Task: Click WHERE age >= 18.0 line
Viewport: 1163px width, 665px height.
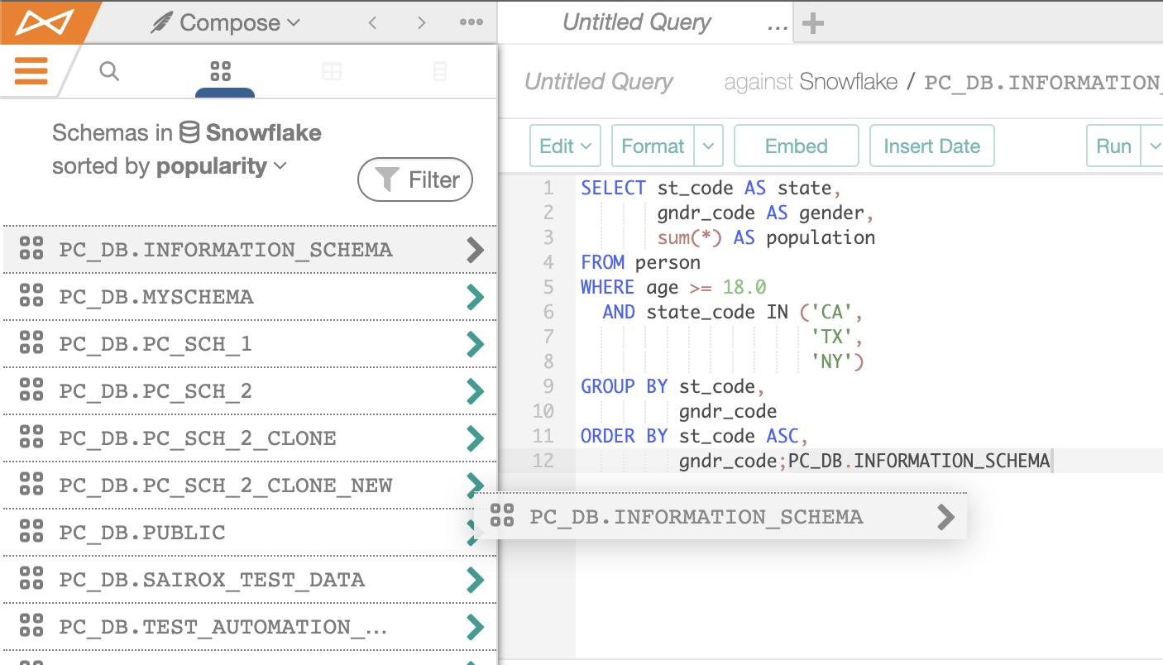Action: [673, 287]
